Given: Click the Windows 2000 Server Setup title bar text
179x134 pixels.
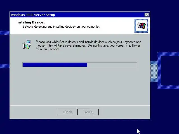Looking at the screenshot, I should click(x=33, y=15).
